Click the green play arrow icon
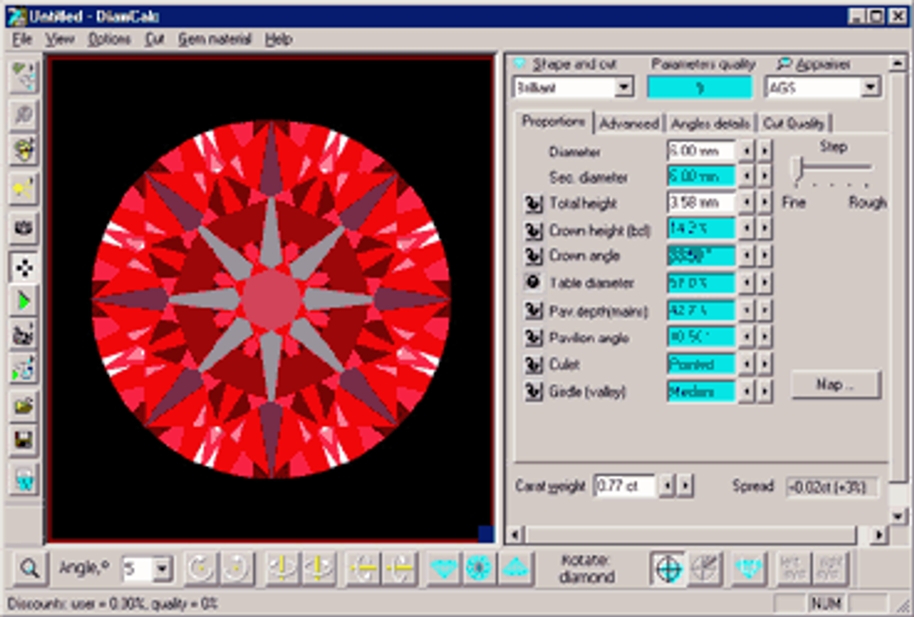The width and height of the screenshot is (914, 617). tap(23, 302)
